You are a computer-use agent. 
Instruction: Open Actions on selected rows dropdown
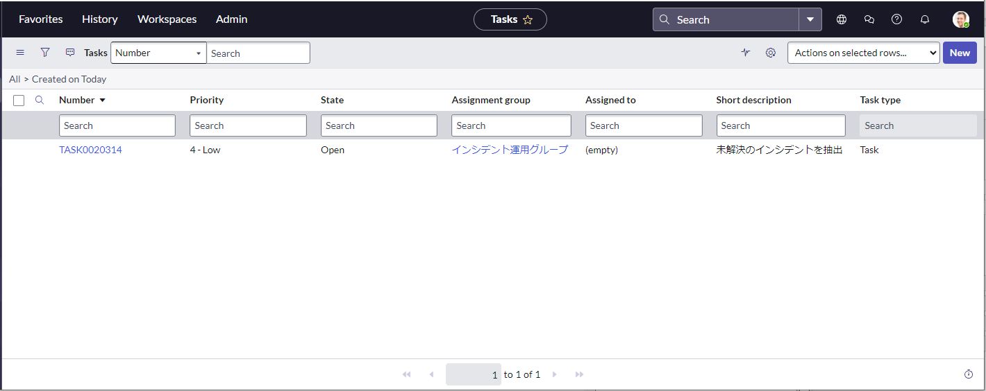pyautogui.click(x=863, y=53)
